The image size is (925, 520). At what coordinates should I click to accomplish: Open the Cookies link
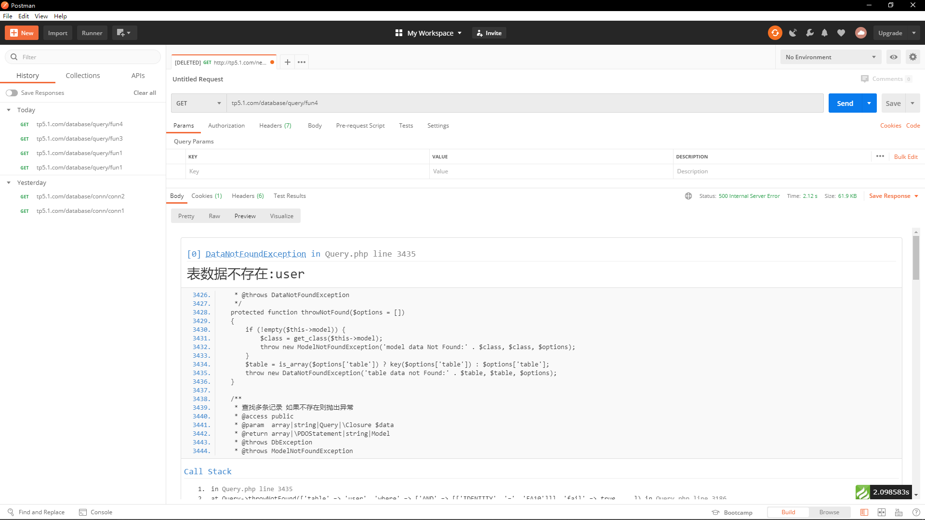pos(890,126)
